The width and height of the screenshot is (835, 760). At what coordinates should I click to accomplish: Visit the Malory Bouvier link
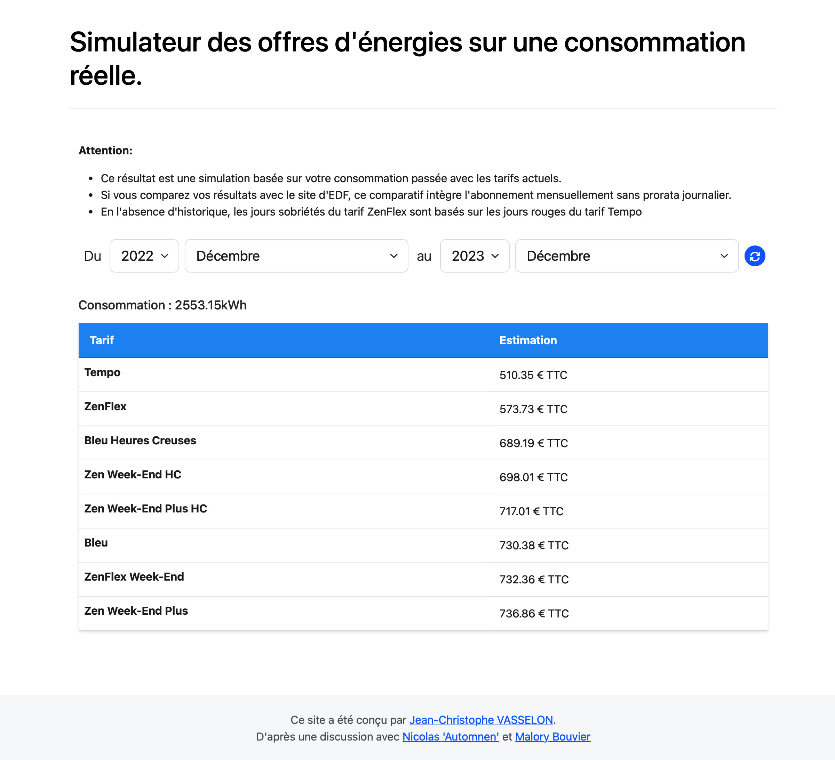(552, 737)
